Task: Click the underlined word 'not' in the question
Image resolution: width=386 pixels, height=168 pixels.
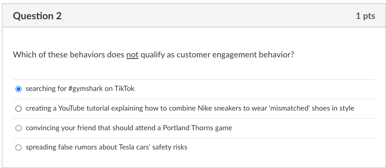Action: pyautogui.click(x=132, y=55)
